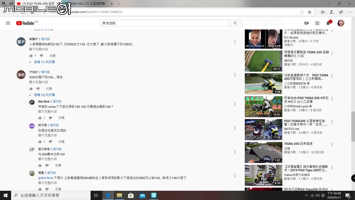Viewport: 355px width, 200px height.
Task: Click the search magnifier button
Action: [236, 23]
